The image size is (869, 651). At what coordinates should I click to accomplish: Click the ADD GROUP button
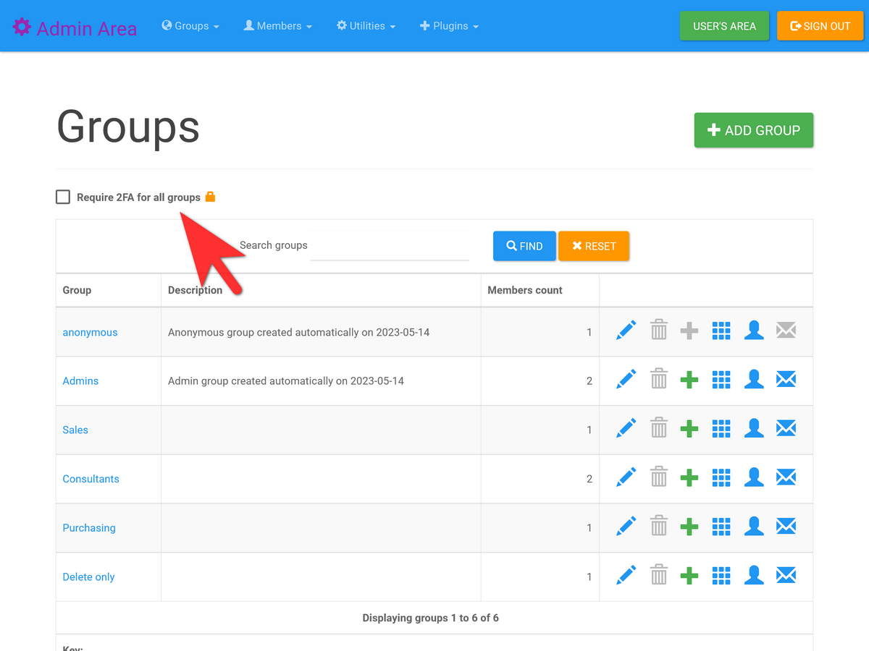pos(753,130)
